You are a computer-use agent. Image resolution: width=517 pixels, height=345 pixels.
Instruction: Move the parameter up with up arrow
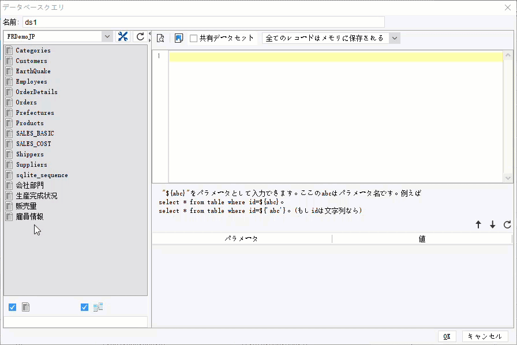point(478,224)
